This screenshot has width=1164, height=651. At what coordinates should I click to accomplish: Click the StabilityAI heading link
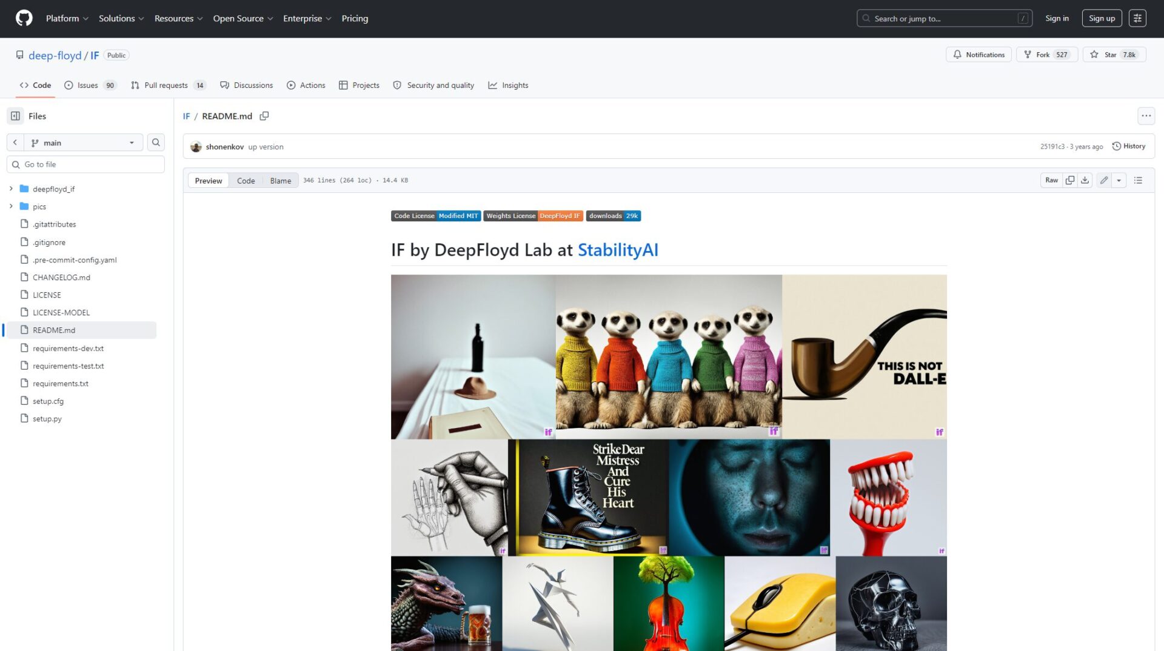point(617,250)
